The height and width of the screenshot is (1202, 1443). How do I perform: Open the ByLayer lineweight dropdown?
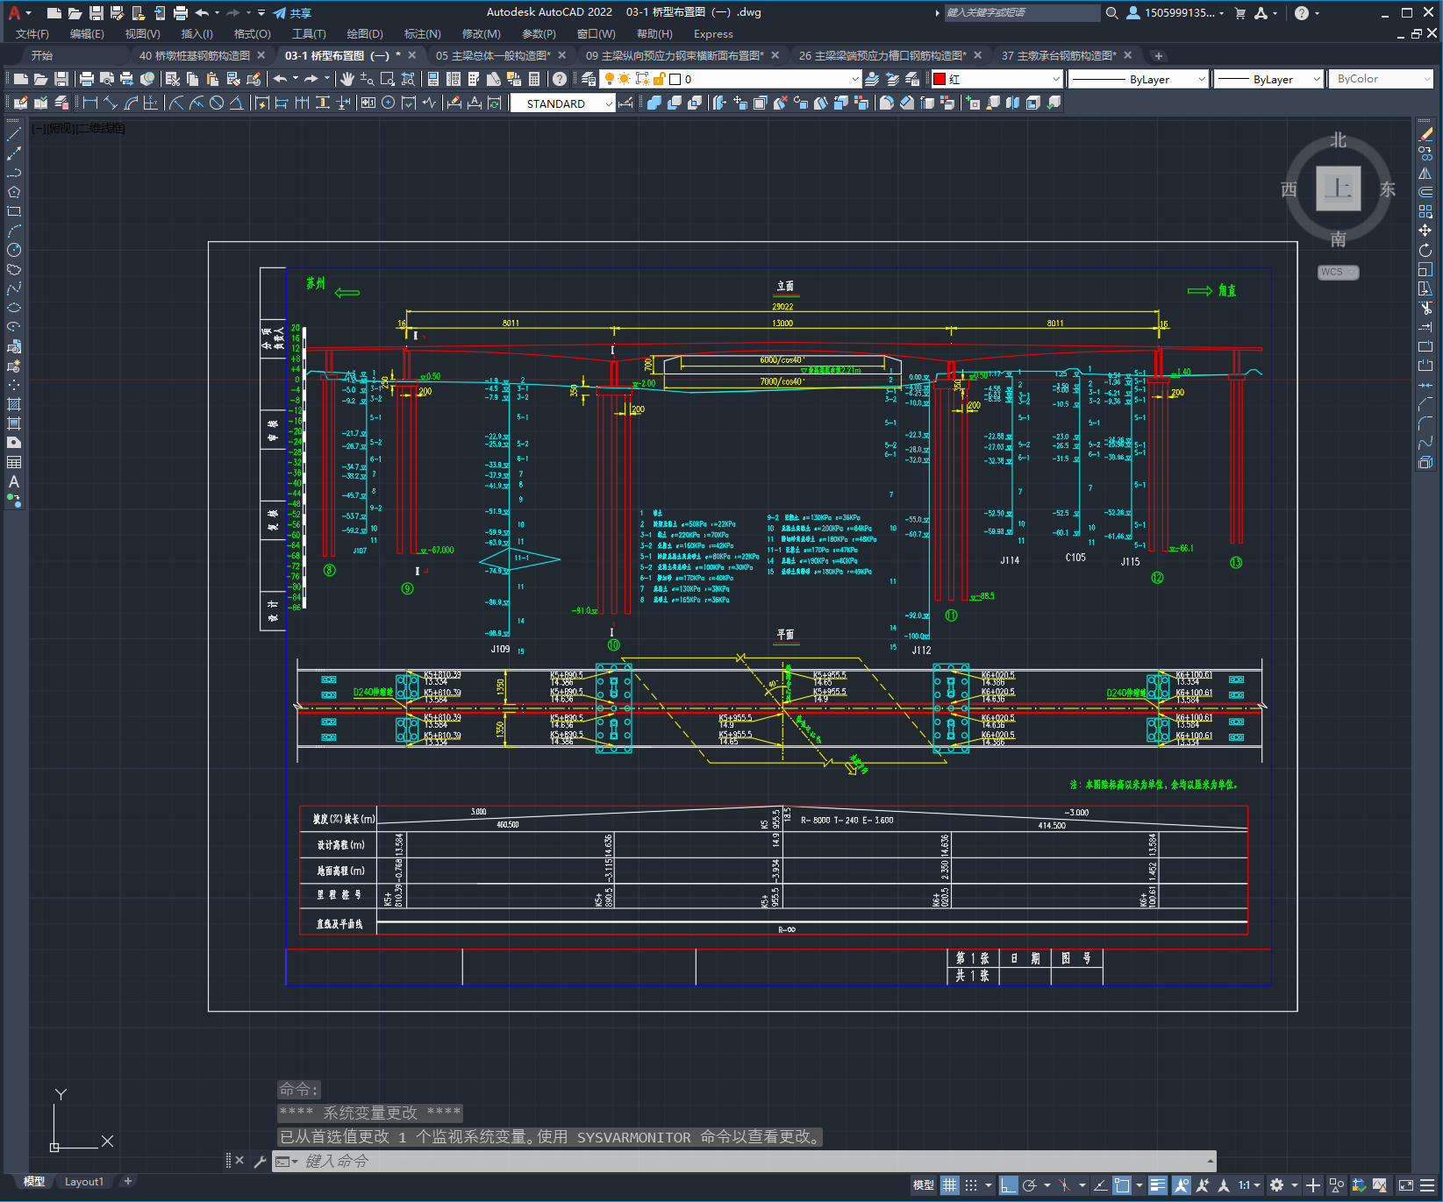(1268, 79)
